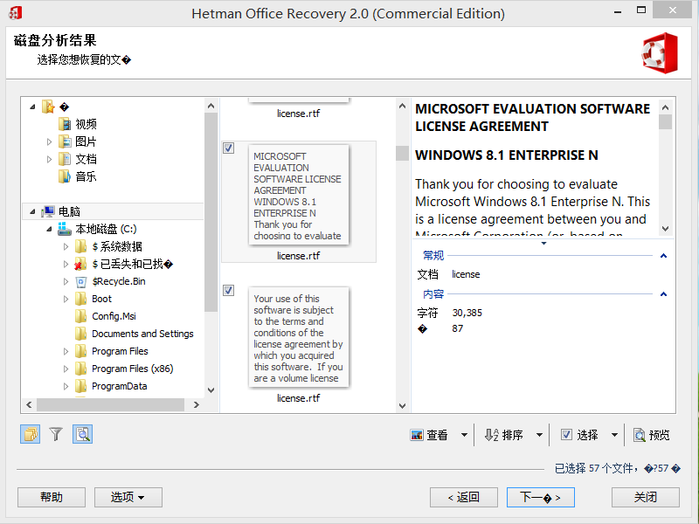Screen dimensions: 699x524
Task: Open the 图片 pictures folder
Action: pos(78,141)
